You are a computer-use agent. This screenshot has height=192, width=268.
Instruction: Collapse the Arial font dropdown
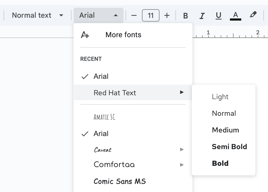[x=99, y=15]
